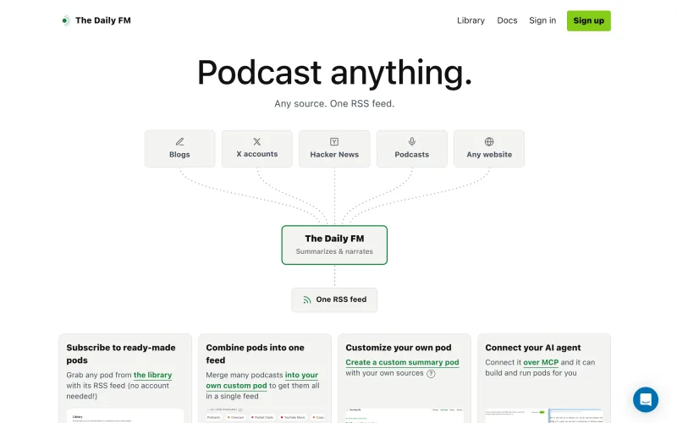
Task: Click the Summarizes & narrates center box
Action: click(334, 244)
